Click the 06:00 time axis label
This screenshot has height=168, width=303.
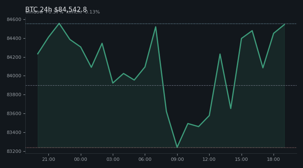click(x=145, y=159)
